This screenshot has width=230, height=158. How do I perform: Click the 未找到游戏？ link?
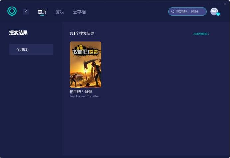tap(201, 34)
